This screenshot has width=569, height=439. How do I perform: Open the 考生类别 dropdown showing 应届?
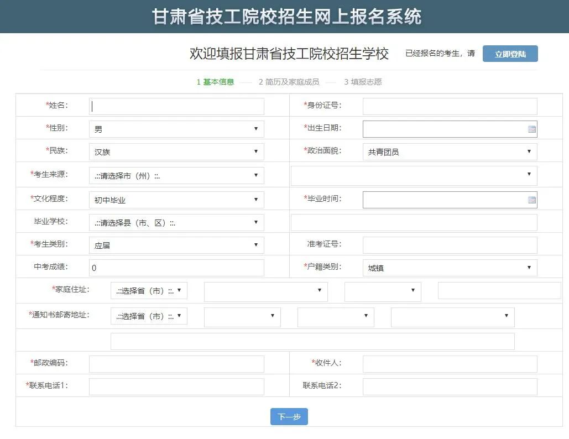tap(176, 245)
